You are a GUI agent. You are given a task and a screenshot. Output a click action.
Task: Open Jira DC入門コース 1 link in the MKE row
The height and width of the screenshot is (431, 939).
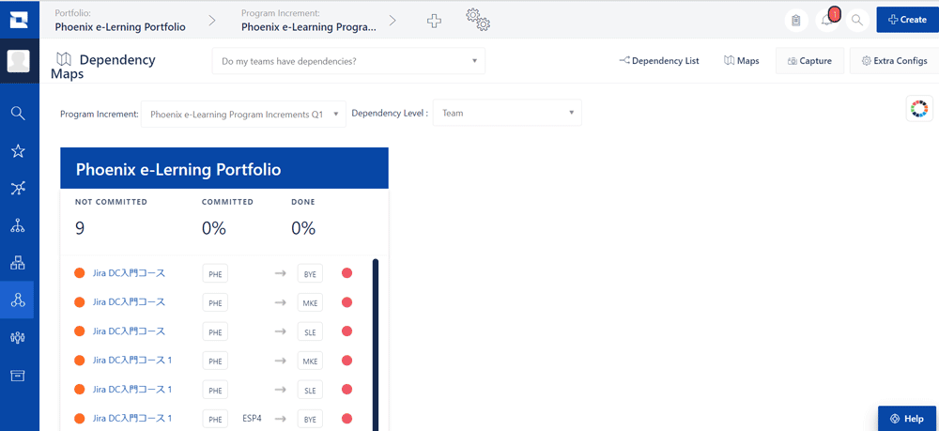132,361
